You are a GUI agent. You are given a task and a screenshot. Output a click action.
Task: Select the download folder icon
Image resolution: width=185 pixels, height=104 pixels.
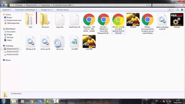tap(45, 20)
